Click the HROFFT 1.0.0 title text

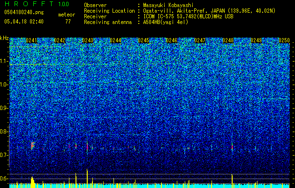(x=37, y=4)
